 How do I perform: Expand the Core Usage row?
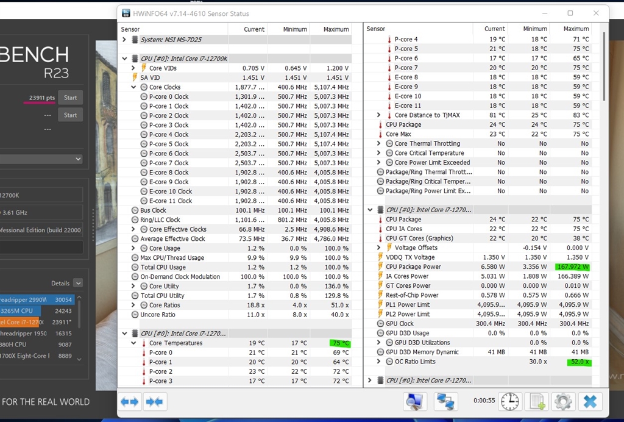coord(133,248)
